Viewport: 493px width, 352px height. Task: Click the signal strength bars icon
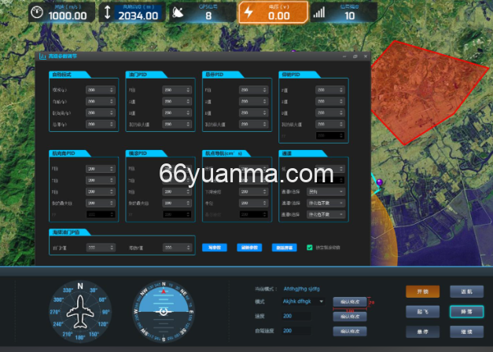[x=319, y=13]
